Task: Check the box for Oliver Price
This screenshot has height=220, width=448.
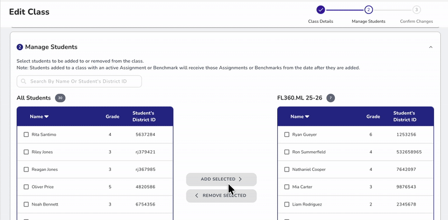Action: 26,187
